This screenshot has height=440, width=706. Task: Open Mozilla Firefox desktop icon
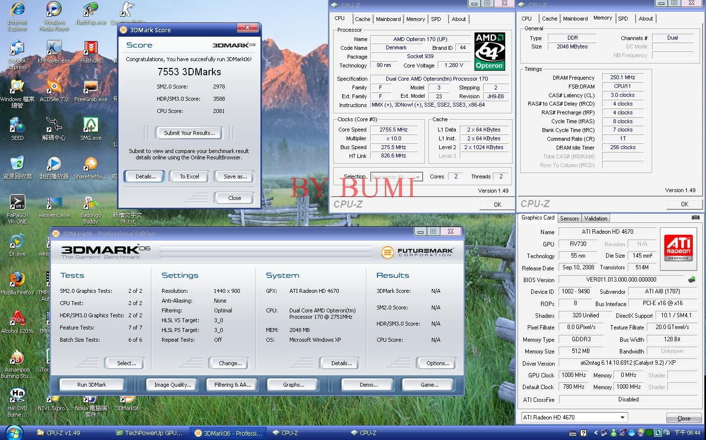click(17, 284)
